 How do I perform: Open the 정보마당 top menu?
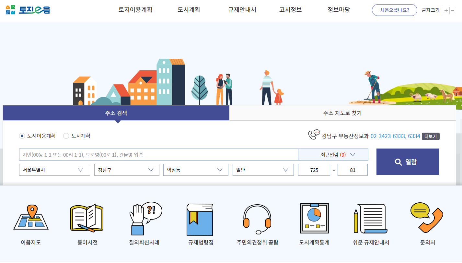339,10
